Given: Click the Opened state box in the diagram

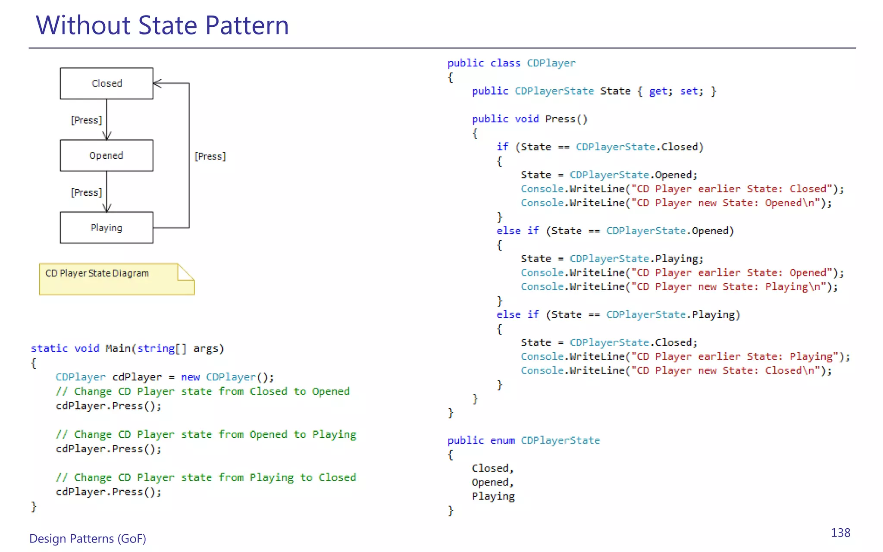Looking at the screenshot, I should [106, 155].
